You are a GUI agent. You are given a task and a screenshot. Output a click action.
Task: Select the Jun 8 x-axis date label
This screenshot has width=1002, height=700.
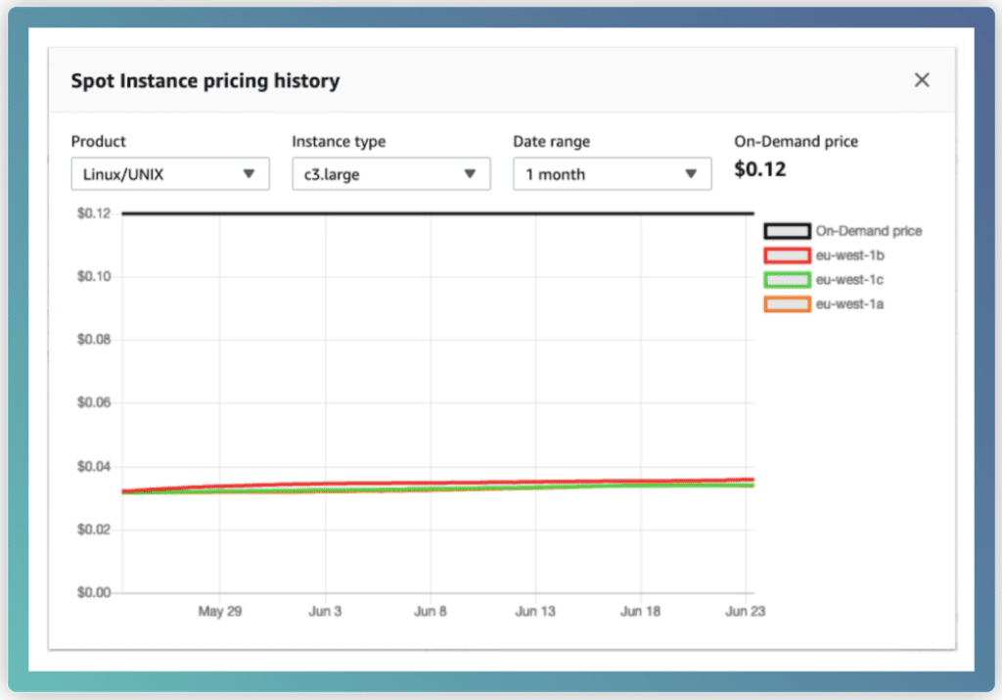coord(431,612)
